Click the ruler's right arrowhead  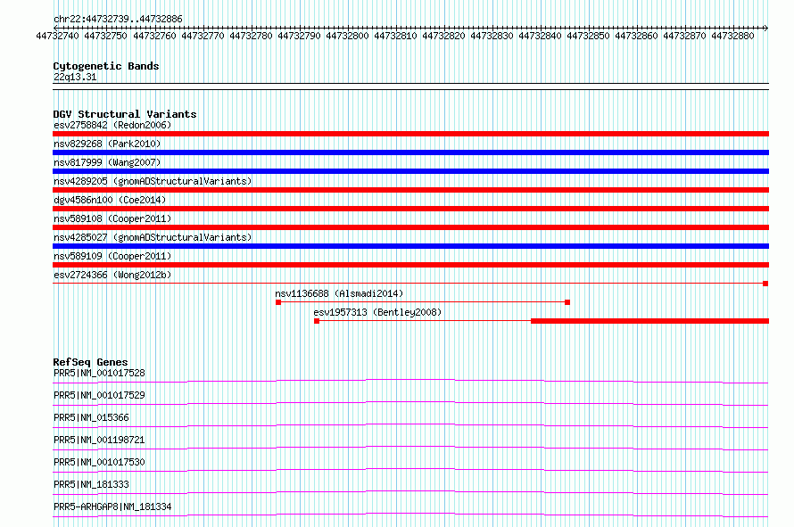(x=766, y=28)
